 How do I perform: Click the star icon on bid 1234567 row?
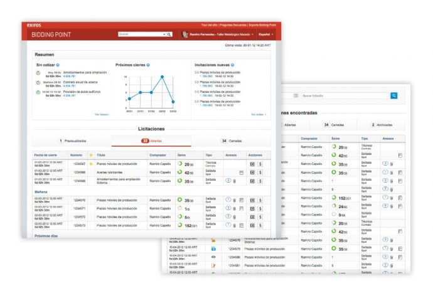(91, 164)
